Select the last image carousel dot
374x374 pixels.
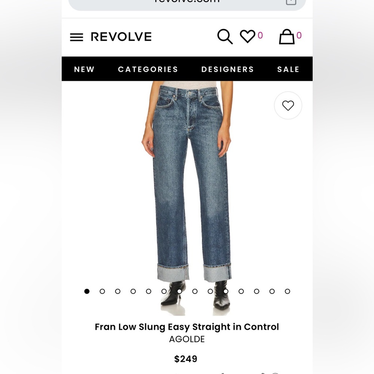click(x=287, y=291)
